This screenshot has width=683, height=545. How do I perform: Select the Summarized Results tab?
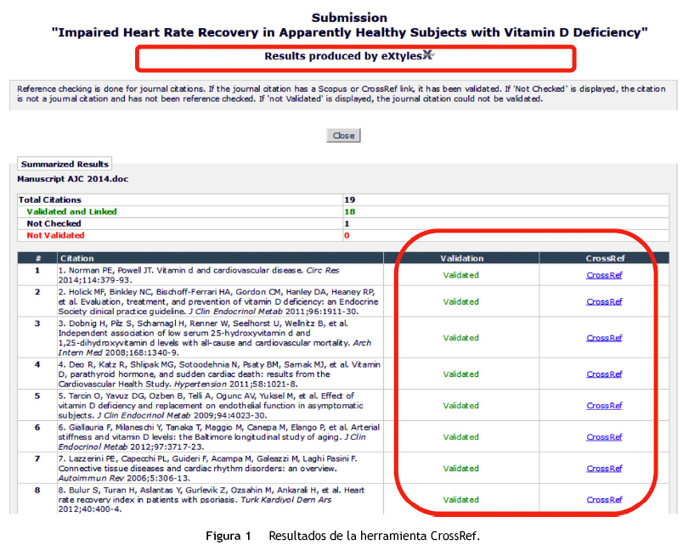point(65,164)
